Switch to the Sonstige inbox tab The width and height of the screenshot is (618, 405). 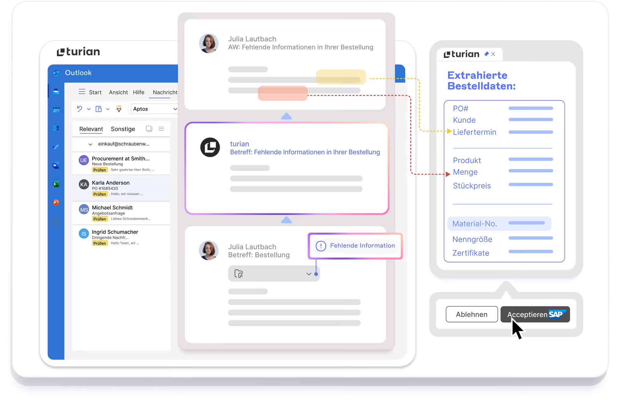123,129
